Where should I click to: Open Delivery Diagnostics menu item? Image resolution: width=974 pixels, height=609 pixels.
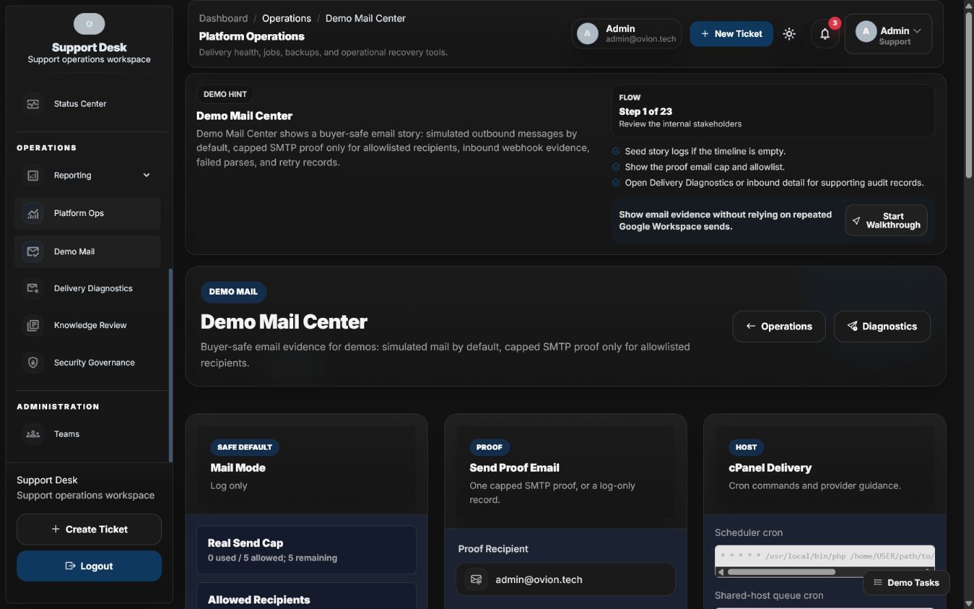[87, 288]
